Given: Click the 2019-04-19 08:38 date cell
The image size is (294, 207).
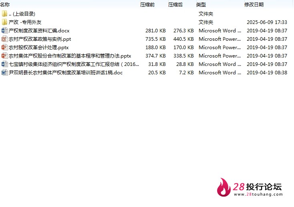Looking at the screenshot, I should click(267, 73).
